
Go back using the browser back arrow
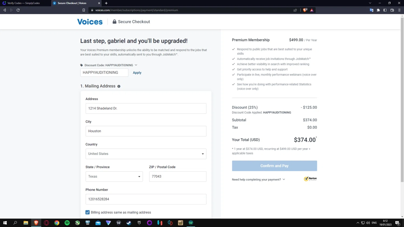(x=5, y=10)
